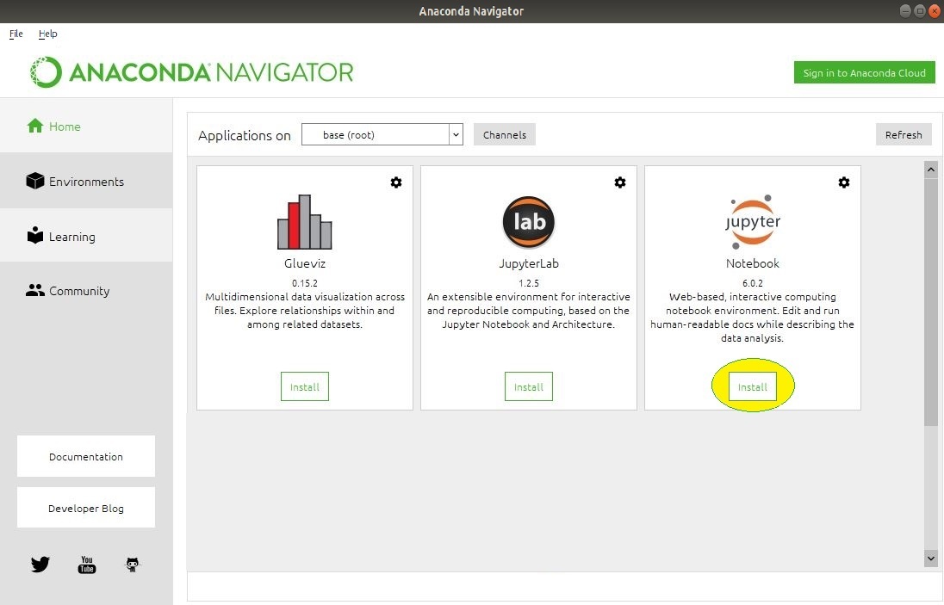
Task: Open the GitHub link icon
Action: (x=133, y=564)
